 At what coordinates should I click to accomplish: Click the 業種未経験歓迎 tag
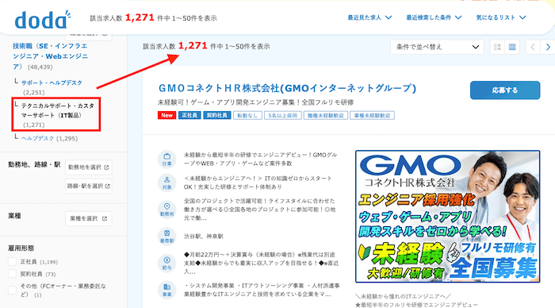click(372, 115)
